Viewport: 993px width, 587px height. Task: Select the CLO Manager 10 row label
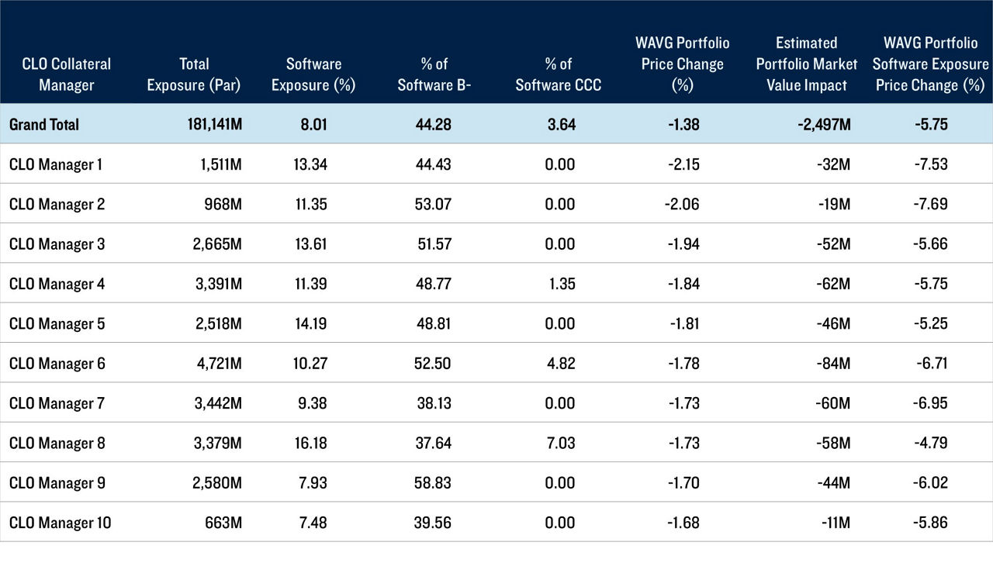click(x=60, y=523)
